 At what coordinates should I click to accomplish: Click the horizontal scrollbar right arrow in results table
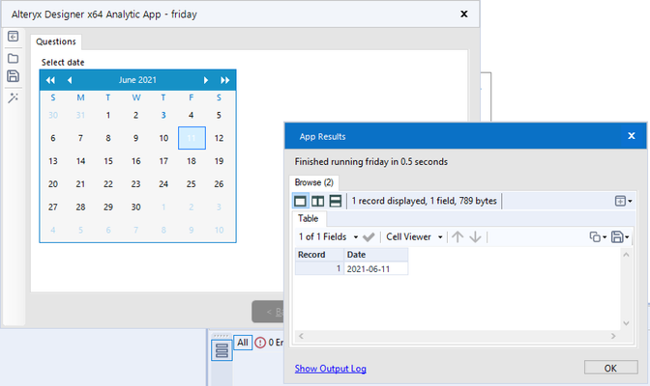click(x=613, y=337)
